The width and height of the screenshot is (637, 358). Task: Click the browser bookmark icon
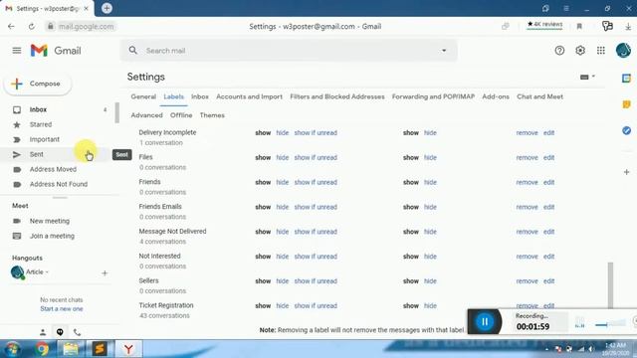[x=579, y=27]
